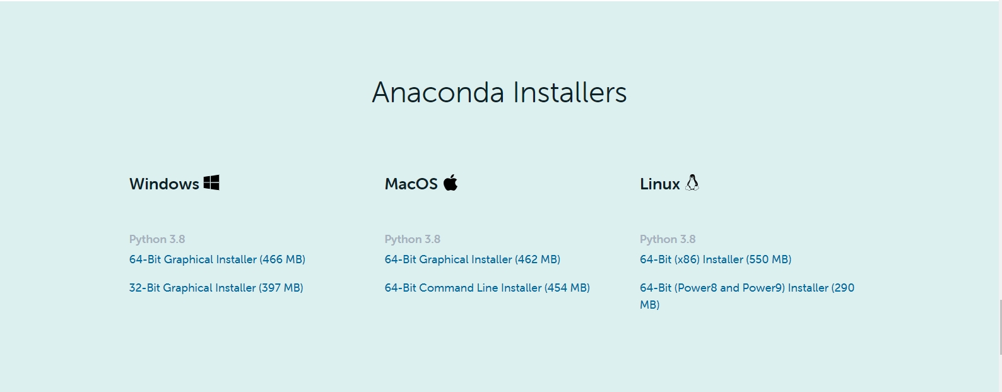Click the vertical scrollbar thumb

(x=1000, y=328)
